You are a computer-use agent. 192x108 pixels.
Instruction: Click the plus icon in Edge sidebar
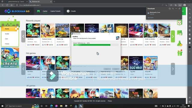click(x=190, y=52)
